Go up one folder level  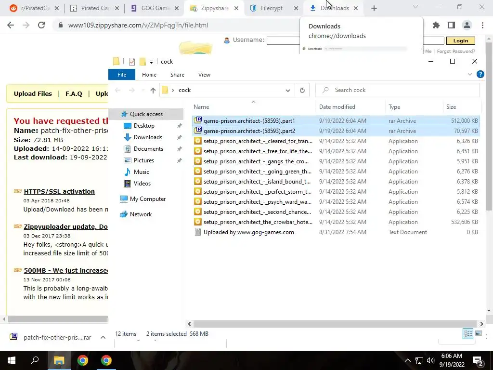[153, 90]
